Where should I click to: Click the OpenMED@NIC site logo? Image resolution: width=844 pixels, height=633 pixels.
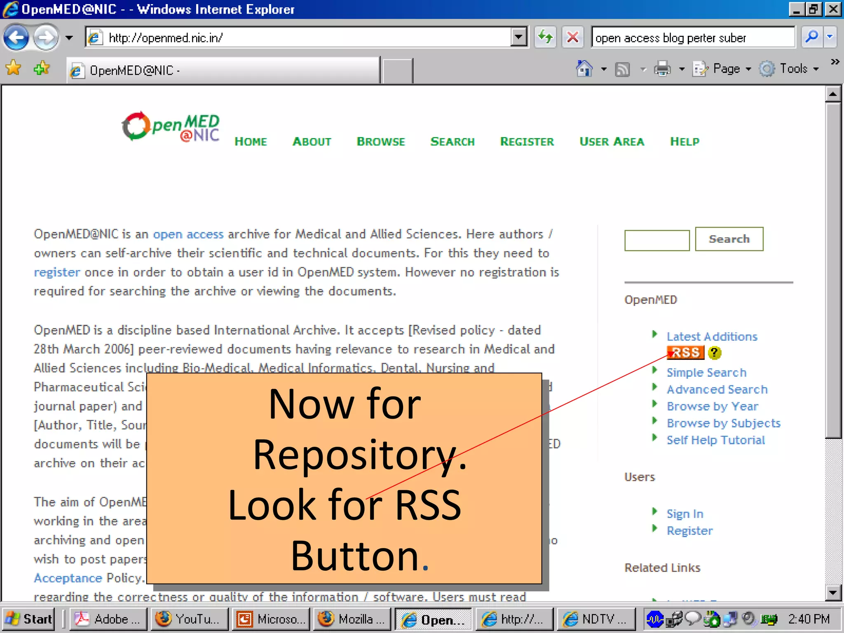171,127
